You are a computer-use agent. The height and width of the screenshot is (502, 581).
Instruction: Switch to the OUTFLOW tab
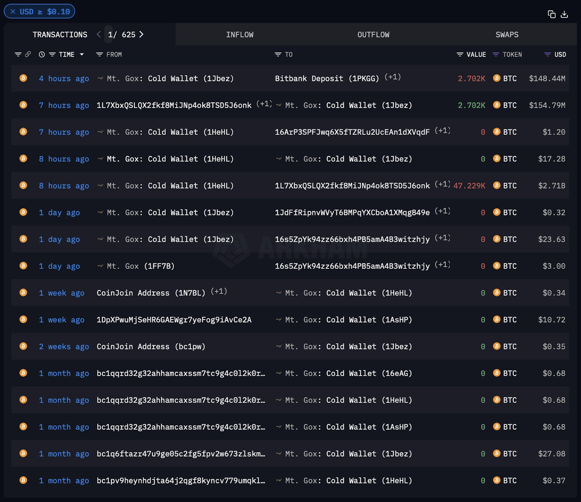pos(373,35)
